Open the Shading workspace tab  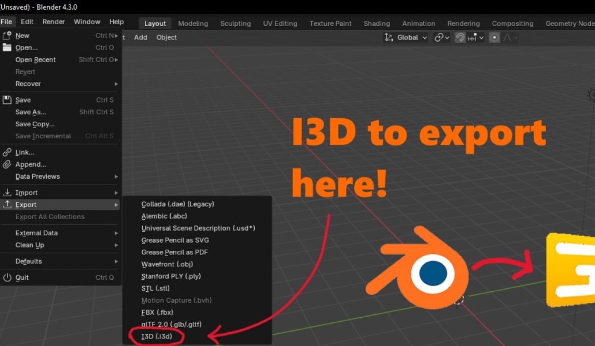click(x=377, y=24)
